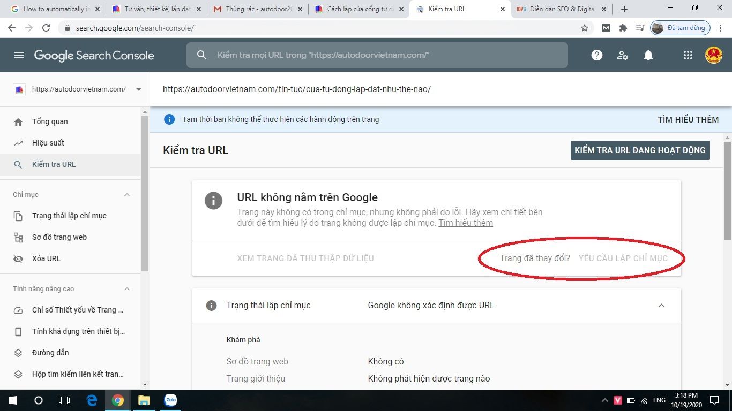Image resolution: width=732 pixels, height=411 pixels.
Task: Click the main page vertical scrollbar
Action: coord(727,190)
